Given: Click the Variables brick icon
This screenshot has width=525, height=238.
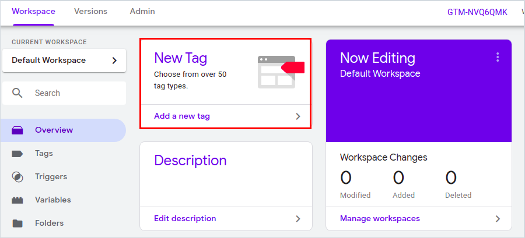Looking at the screenshot, I should (17, 200).
